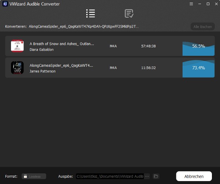Click the Abbrechen button
Viewport: 220px width, 184px height.
[194, 176]
